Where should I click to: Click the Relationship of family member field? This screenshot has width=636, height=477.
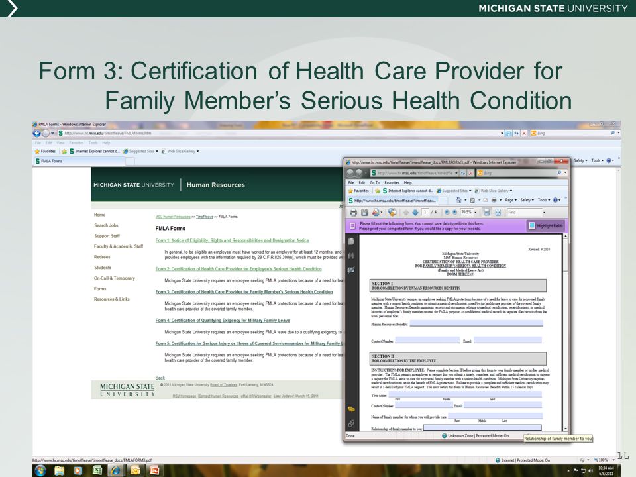point(482,427)
